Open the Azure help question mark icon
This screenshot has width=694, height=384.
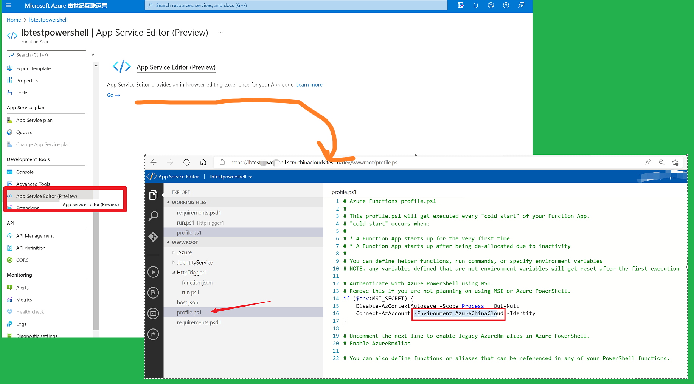click(506, 5)
